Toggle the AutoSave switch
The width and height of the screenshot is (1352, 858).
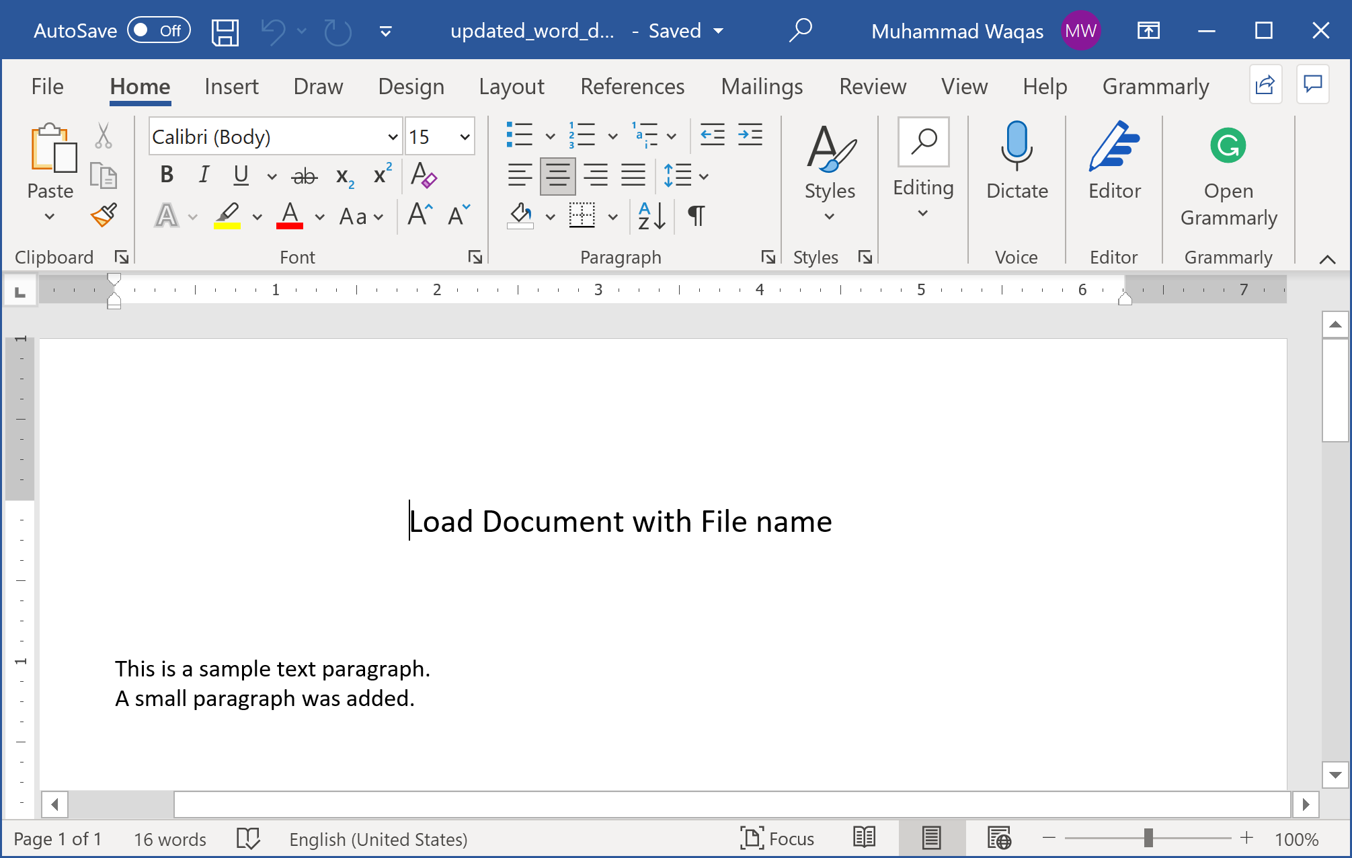159,31
